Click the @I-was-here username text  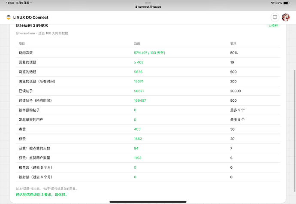click(25, 33)
